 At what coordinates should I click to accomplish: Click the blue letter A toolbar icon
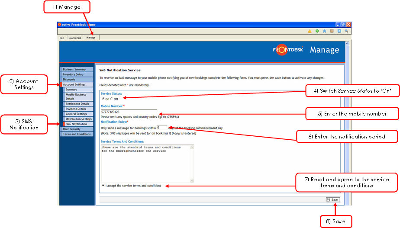point(324,31)
